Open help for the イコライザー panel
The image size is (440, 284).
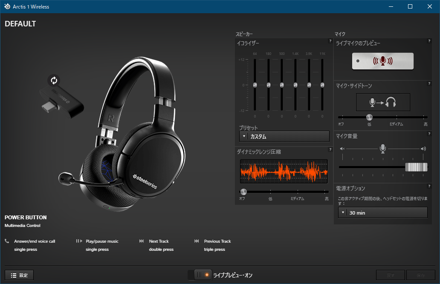click(330, 41)
